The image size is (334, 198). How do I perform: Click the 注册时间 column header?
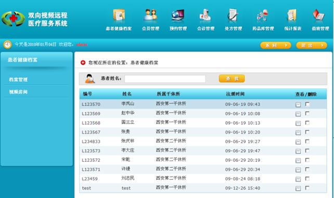[x=235, y=94]
